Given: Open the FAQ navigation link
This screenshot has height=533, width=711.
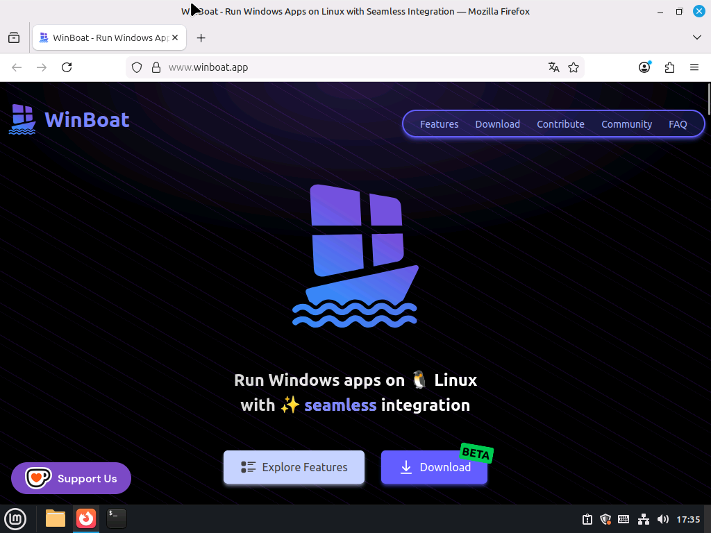Looking at the screenshot, I should click(678, 124).
